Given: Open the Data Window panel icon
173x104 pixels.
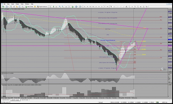Looking at the screenshot, I should coord(14,7).
